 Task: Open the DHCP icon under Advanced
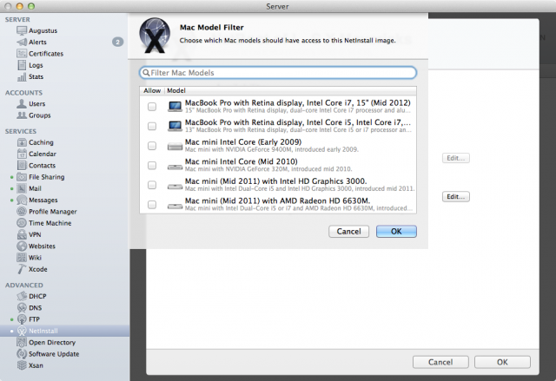tap(22, 296)
